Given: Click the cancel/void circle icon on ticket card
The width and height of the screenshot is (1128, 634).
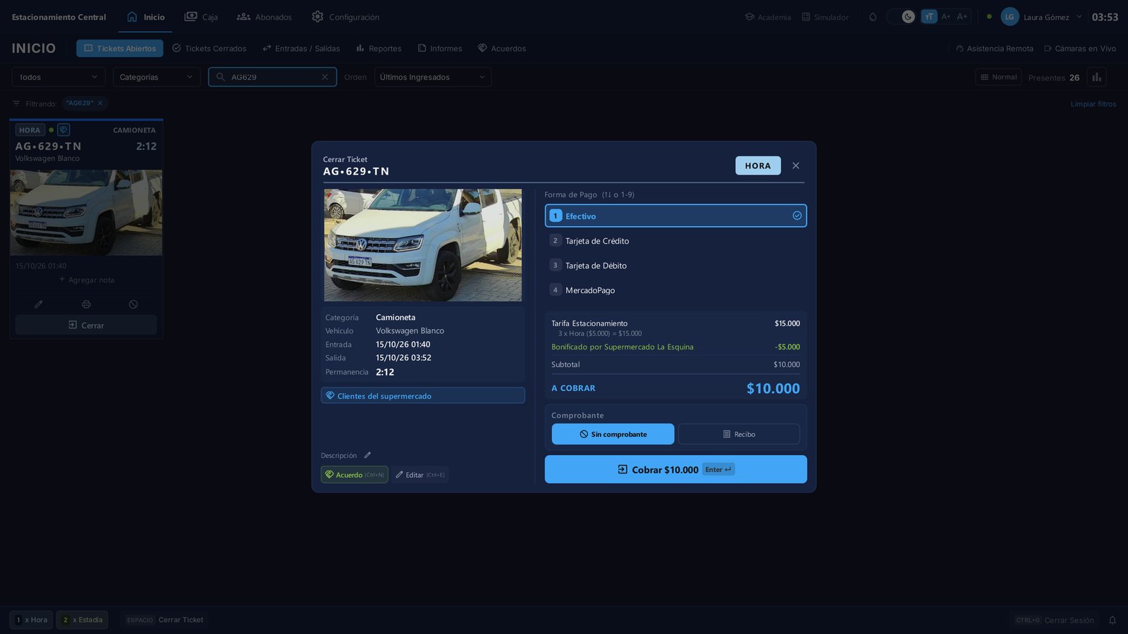Looking at the screenshot, I should [x=133, y=304].
